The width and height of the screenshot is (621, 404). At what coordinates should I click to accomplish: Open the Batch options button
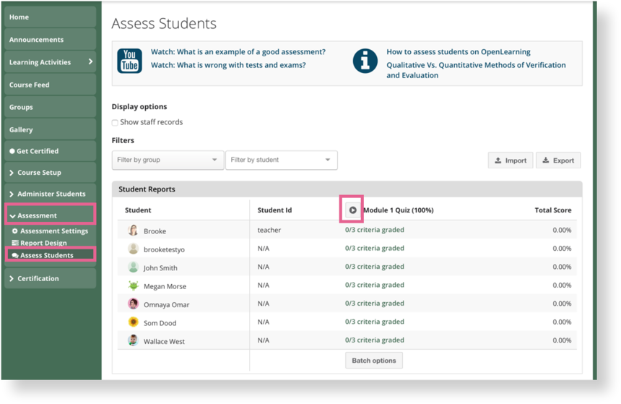(x=374, y=361)
